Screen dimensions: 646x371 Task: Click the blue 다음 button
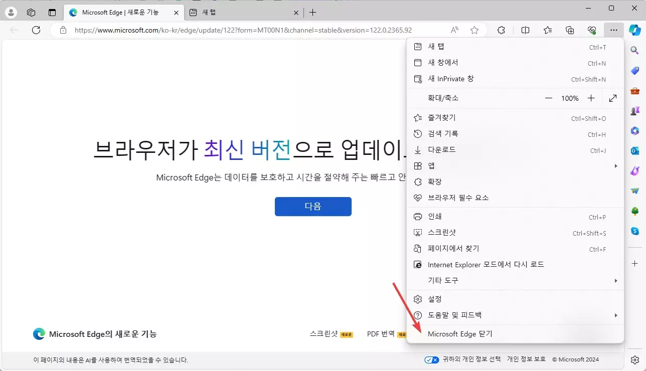pos(313,207)
